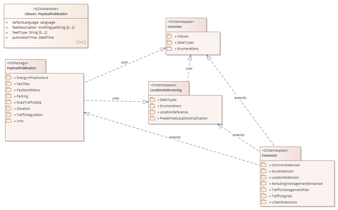Image resolution: width=338 pixels, height=210 pixels.
Task: Select the Vms package folder icon
Action: (x=9, y=121)
